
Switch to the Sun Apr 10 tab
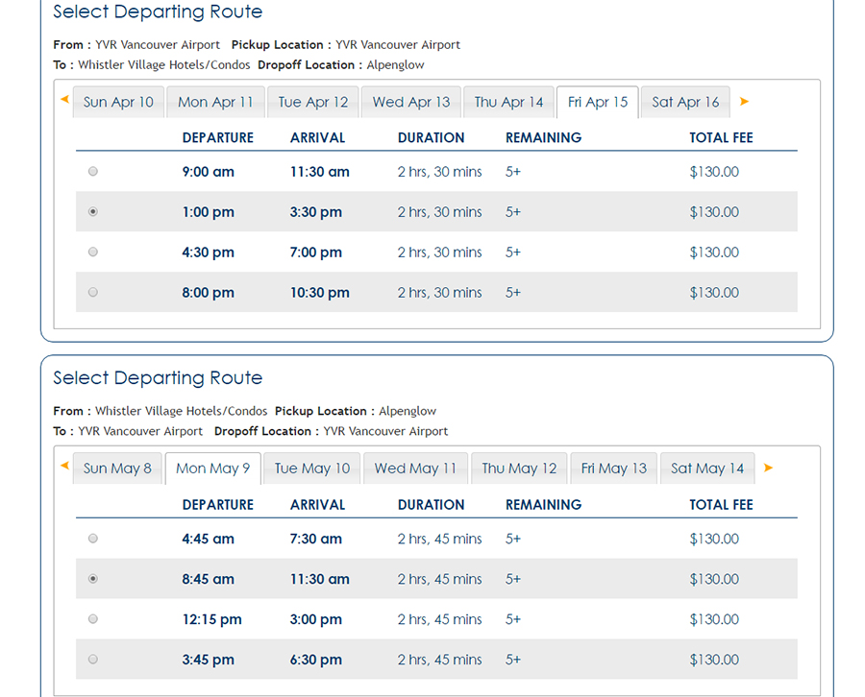[x=118, y=102]
